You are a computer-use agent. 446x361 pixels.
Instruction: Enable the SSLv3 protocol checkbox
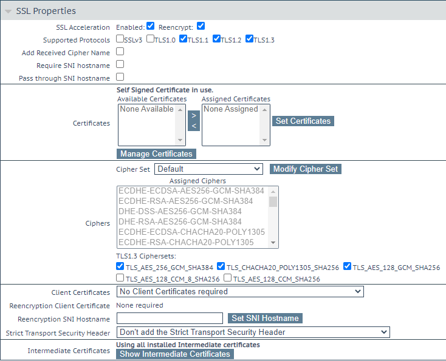coord(120,39)
